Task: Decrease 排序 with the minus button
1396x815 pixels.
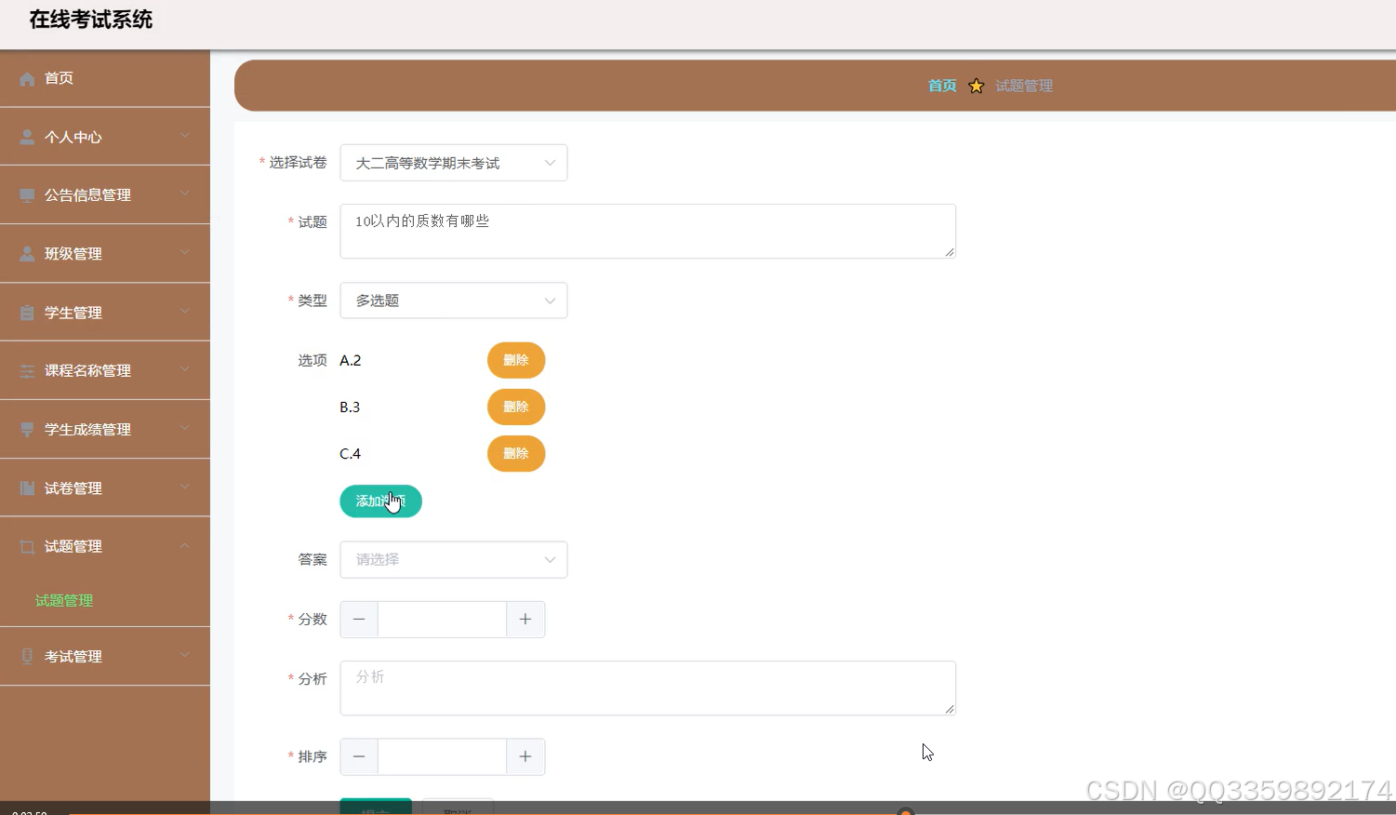Action: click(359, 757)
